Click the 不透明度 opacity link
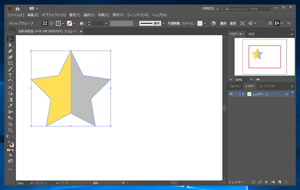This screenshot has width=300, height=190. coord(174,23)
